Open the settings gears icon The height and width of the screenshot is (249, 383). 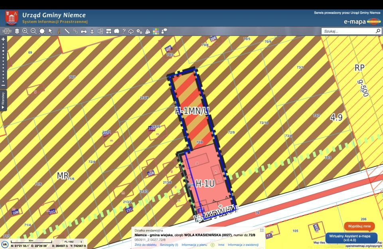[139, 31]
